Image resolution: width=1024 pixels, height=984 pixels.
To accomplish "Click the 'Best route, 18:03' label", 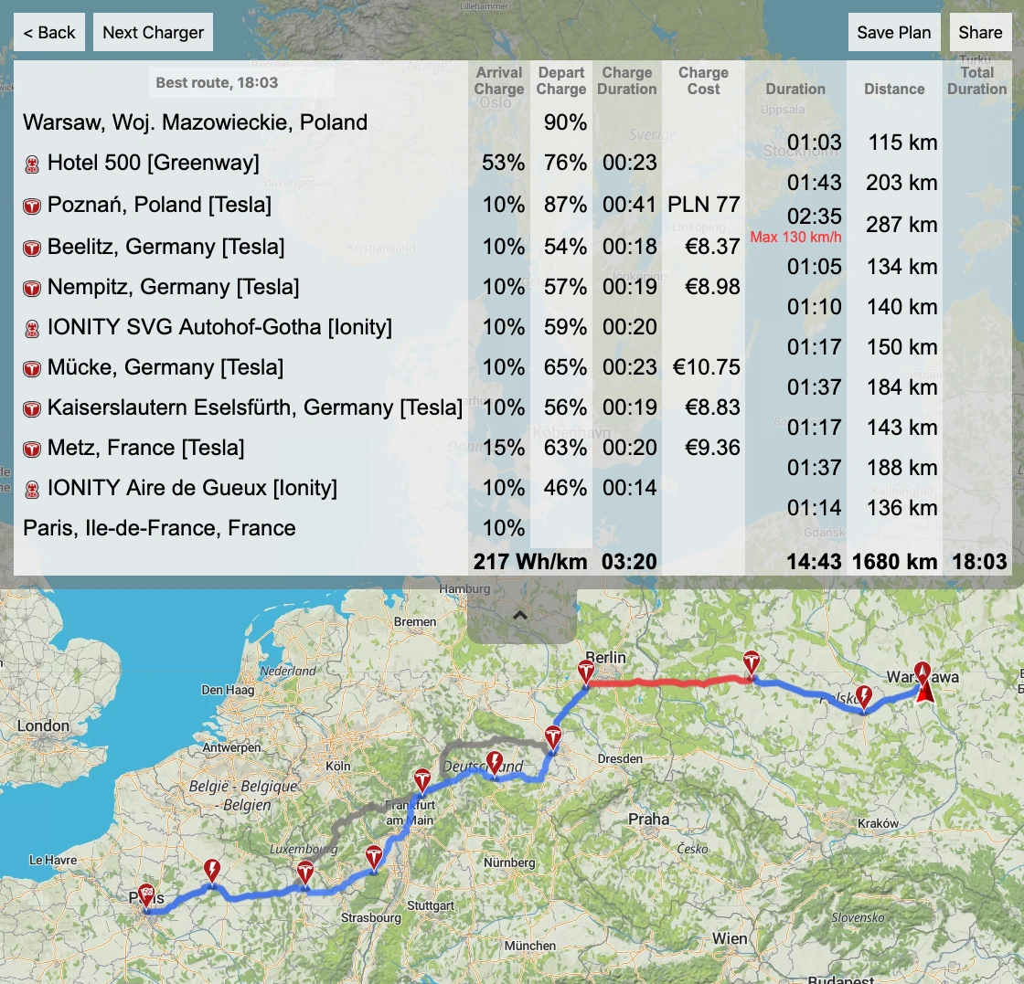I will [217, 82].
